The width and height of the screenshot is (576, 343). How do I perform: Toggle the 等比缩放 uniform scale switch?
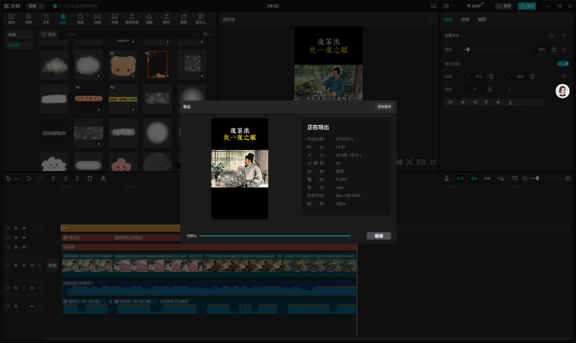tap(563, 64)
